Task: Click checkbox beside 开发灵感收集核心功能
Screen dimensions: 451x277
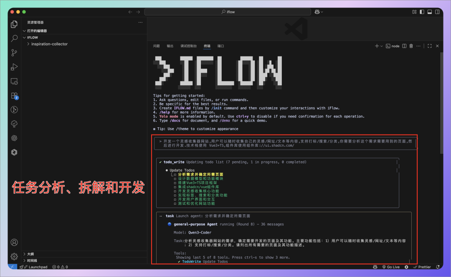Action: click(175, 191)
